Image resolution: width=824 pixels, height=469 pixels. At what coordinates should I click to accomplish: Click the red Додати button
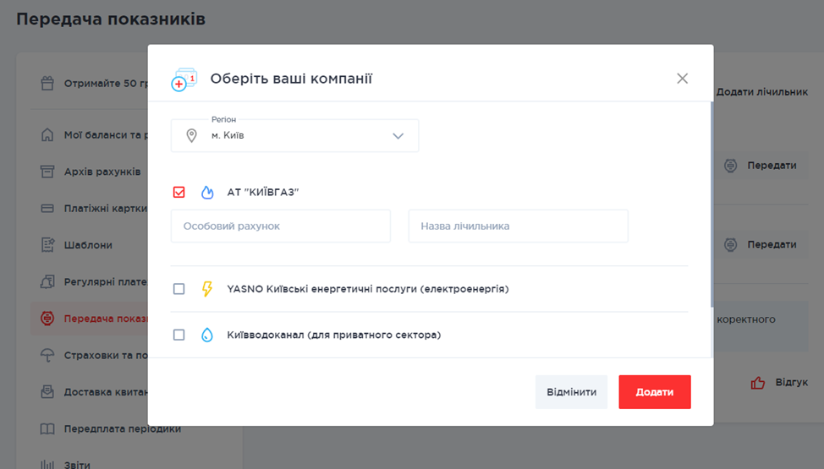tap(655, 392)
